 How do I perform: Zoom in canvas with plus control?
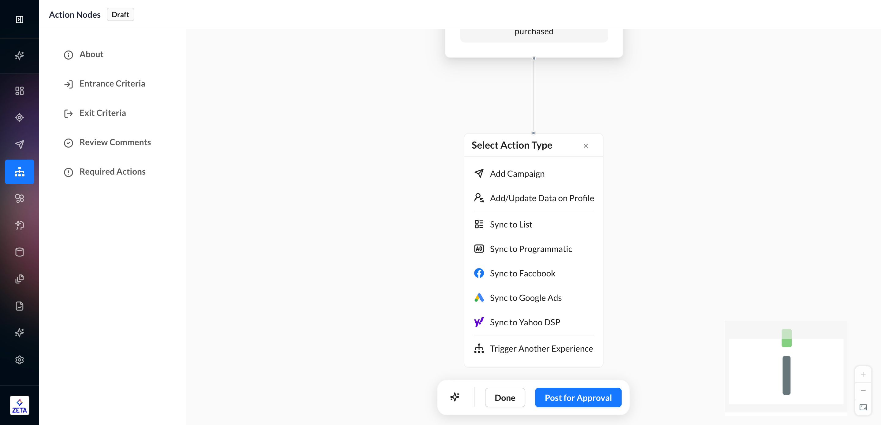pos(863,374)
